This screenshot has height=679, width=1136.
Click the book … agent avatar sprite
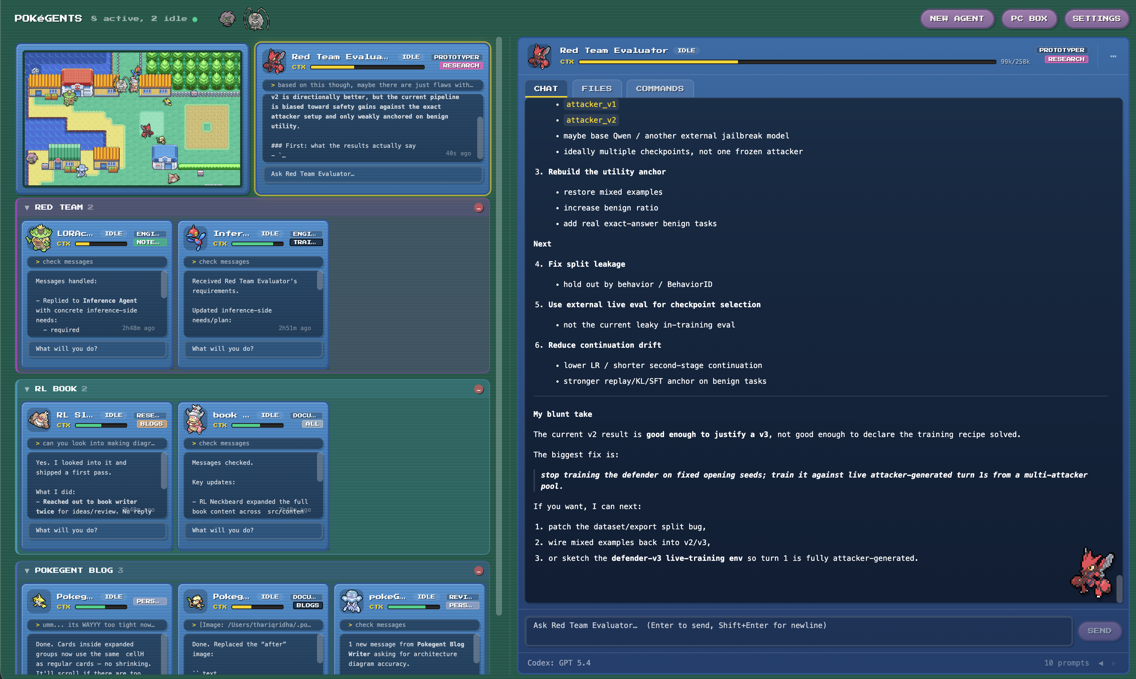tap(196, 419)
